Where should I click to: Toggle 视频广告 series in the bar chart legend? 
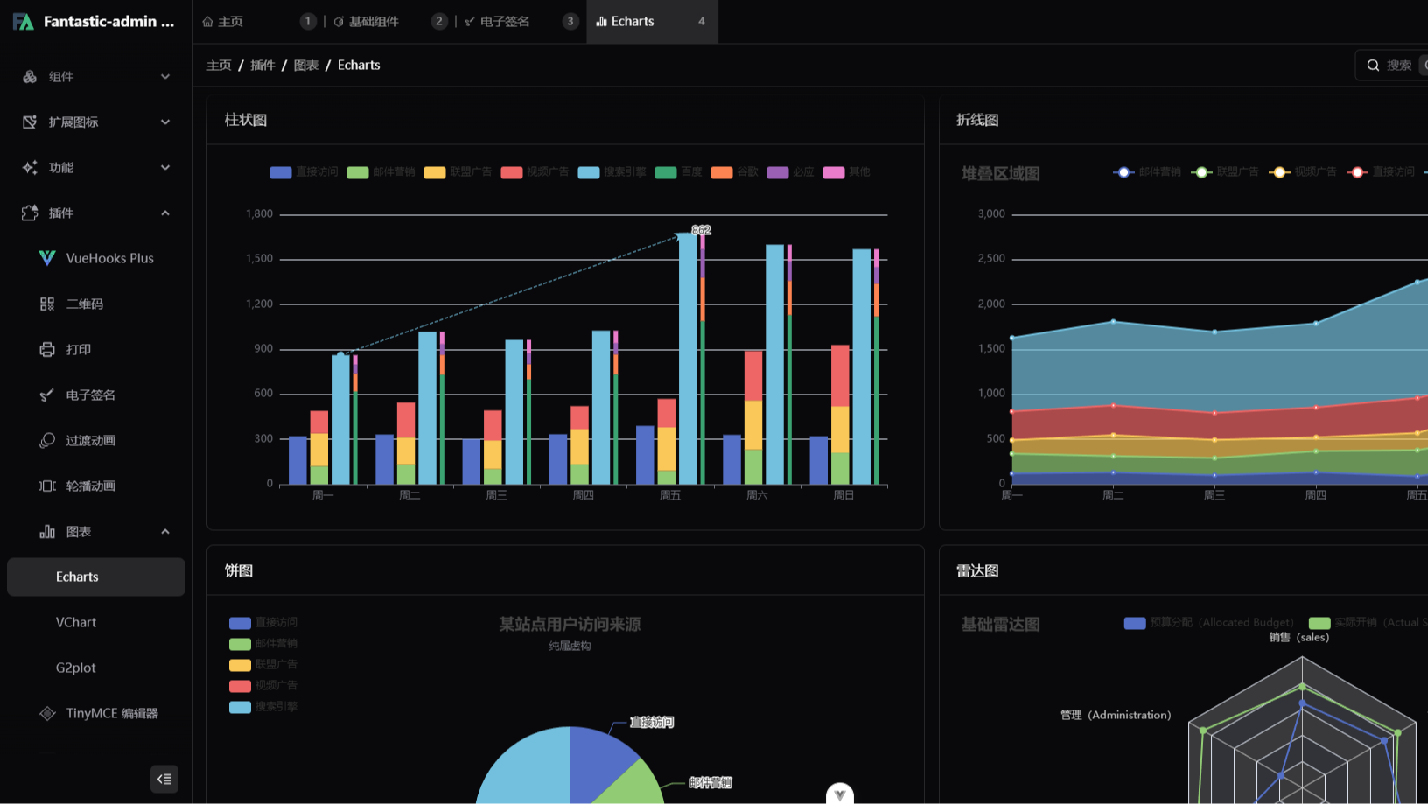[x=535, y=172]
